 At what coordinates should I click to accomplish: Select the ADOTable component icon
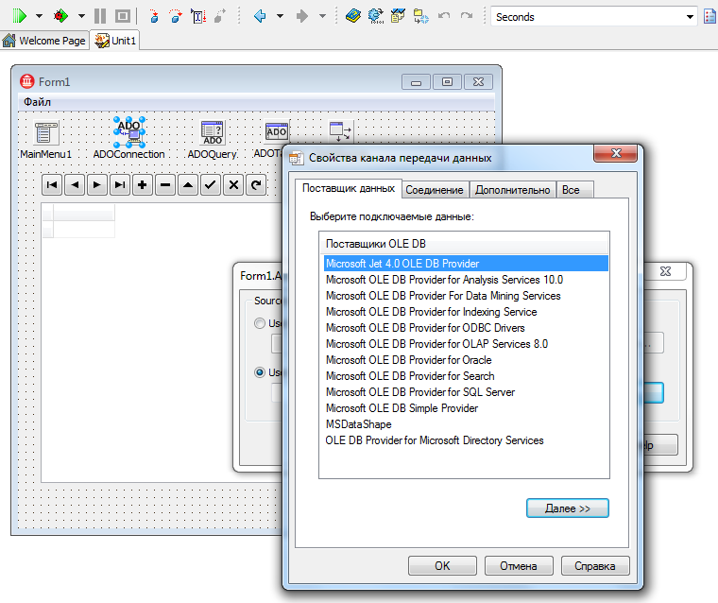coord(277,132)
